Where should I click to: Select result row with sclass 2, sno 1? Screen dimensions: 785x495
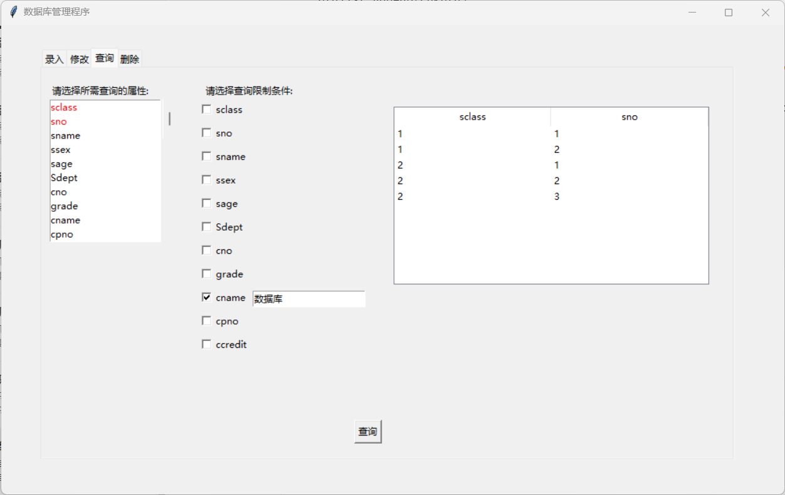point(551,165)
